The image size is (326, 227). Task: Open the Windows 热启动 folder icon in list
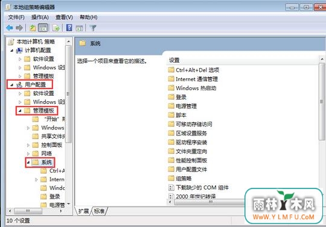point(171,88)
